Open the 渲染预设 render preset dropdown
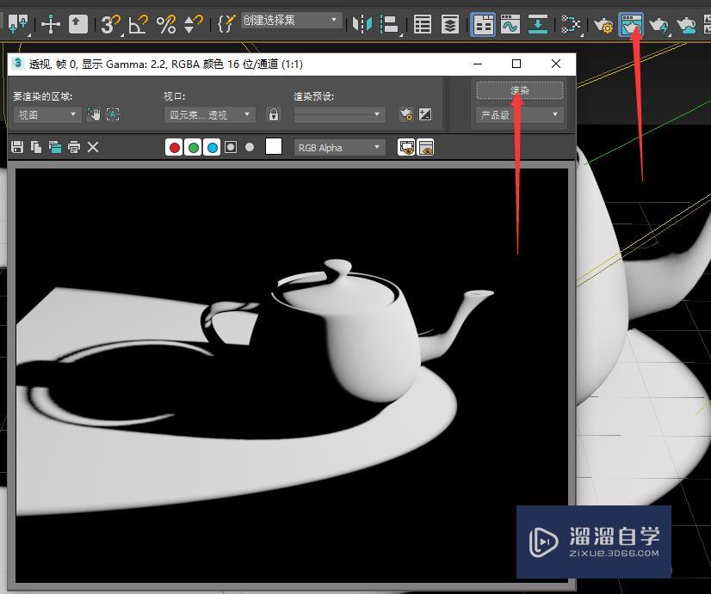This screenshot has height=594, width=711. coord(340,115)
